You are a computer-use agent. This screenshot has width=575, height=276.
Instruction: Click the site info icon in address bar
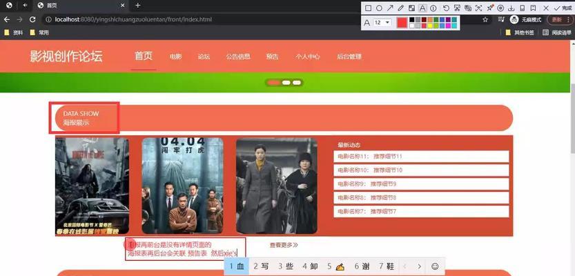tap(48, 19)
